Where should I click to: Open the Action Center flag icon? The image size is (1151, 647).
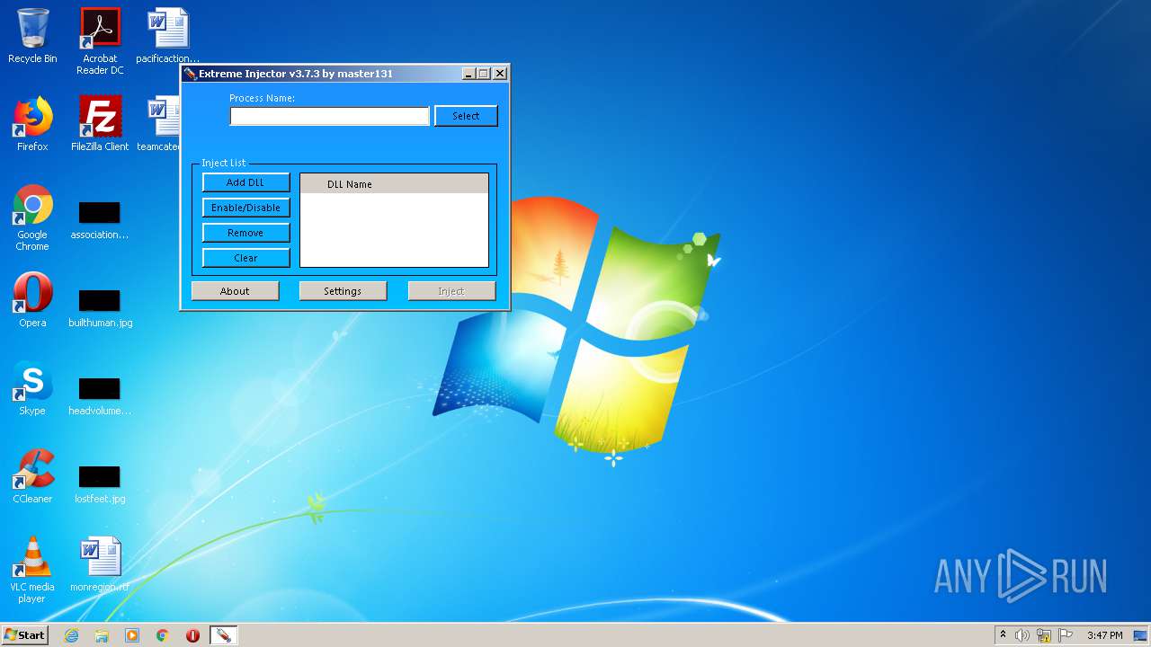(x=1066, y=635)
